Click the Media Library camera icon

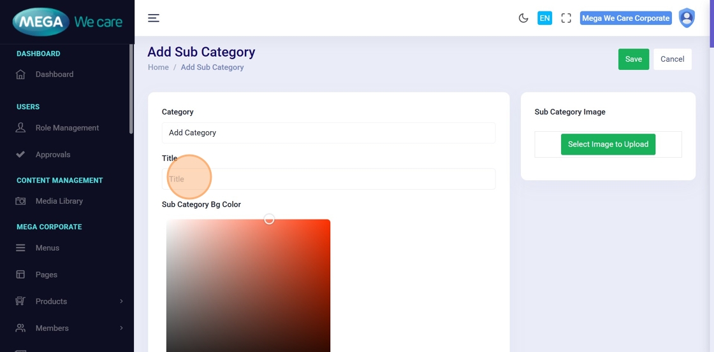(20, 201)
